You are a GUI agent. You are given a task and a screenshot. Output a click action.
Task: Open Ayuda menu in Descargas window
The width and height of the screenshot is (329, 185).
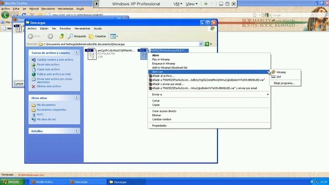98,29
